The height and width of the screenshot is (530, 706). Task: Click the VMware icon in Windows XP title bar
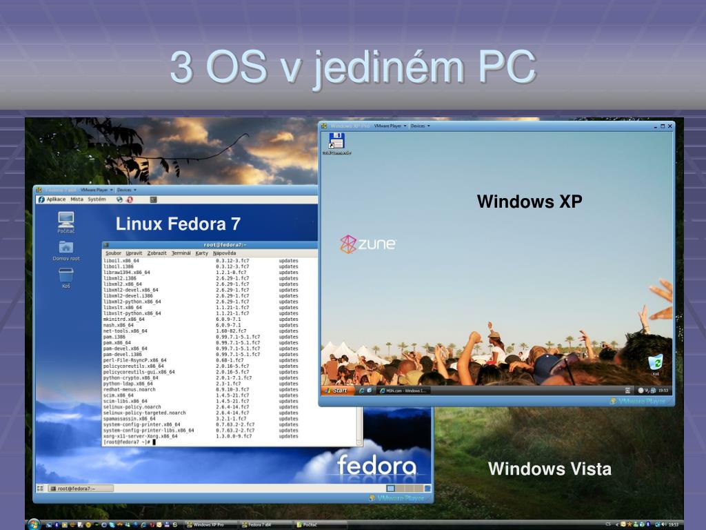(x=324, y=126)
